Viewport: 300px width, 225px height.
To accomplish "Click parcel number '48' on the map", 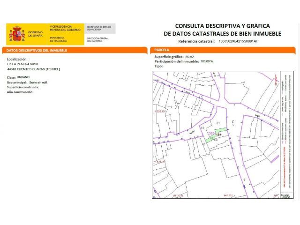I will 202,127.
